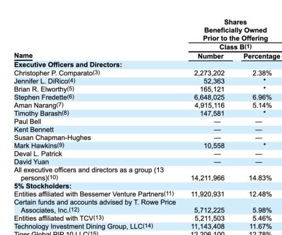Viewport: 282px width, 235px height.
Task: Click the number 52,363
Action: (214, 81)
